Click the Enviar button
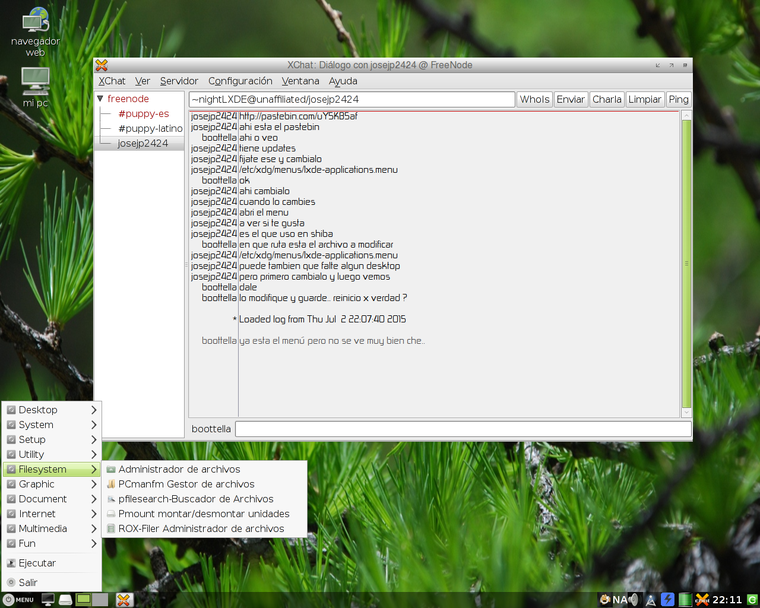Screen dimensions: 760x608 click(x=571, y=99)
